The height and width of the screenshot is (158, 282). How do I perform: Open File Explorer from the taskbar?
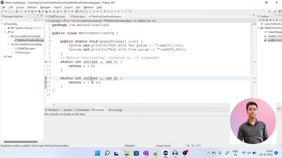pos(126,153)
